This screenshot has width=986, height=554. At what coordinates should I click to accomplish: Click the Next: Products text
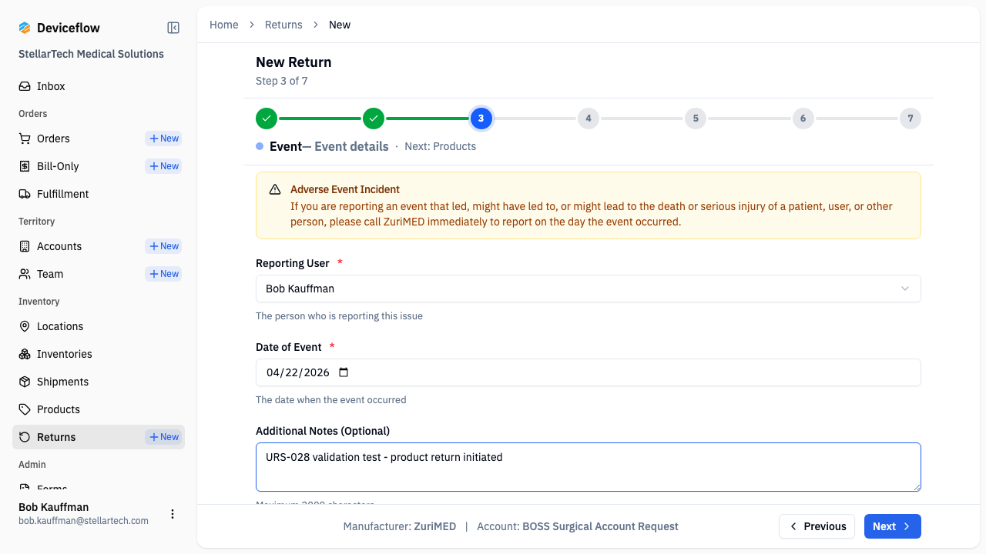(440, 146)
